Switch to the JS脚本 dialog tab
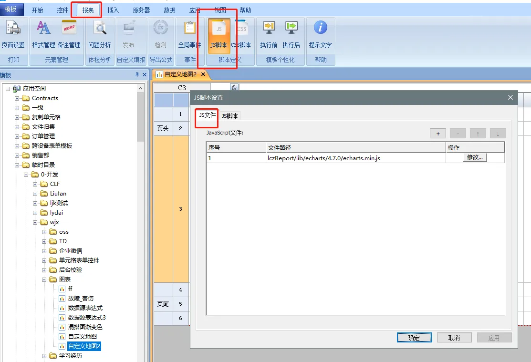This screenshot has width=531, height=362. [x=230, y=116]
